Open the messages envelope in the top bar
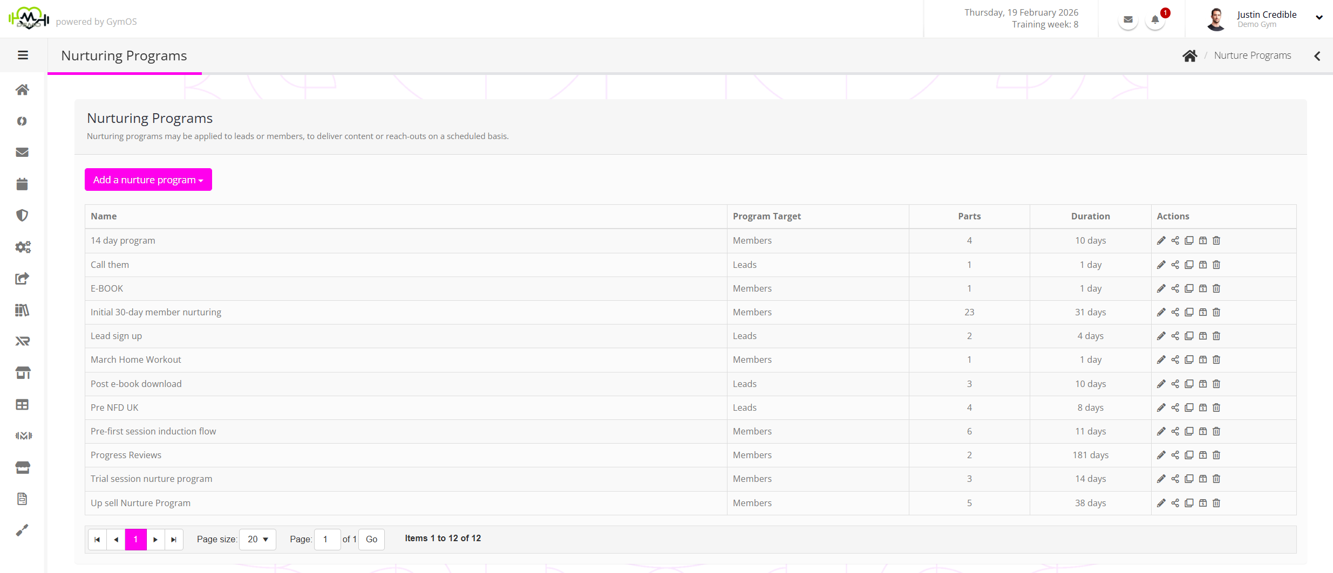Image resolution: width=1333 pixels, height=573 pixels. (x=1128, y=20)
